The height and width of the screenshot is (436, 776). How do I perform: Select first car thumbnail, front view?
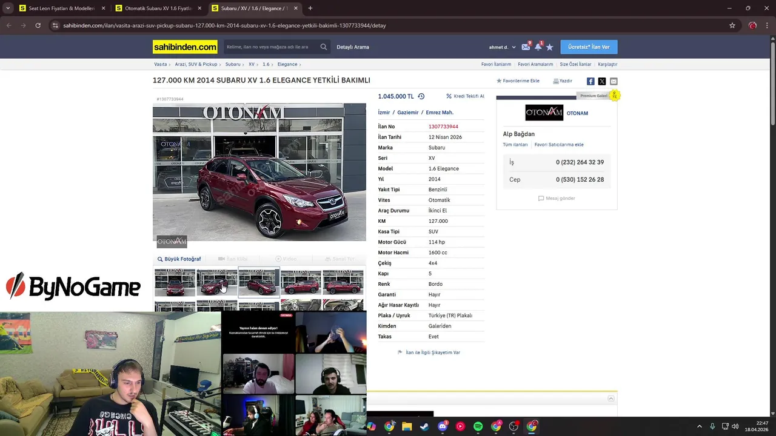pyautogui.click(x=175, y=282)
